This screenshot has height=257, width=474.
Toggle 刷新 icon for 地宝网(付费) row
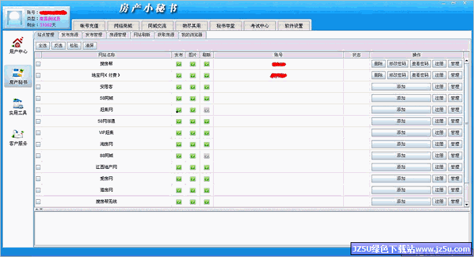pos(207,75)
